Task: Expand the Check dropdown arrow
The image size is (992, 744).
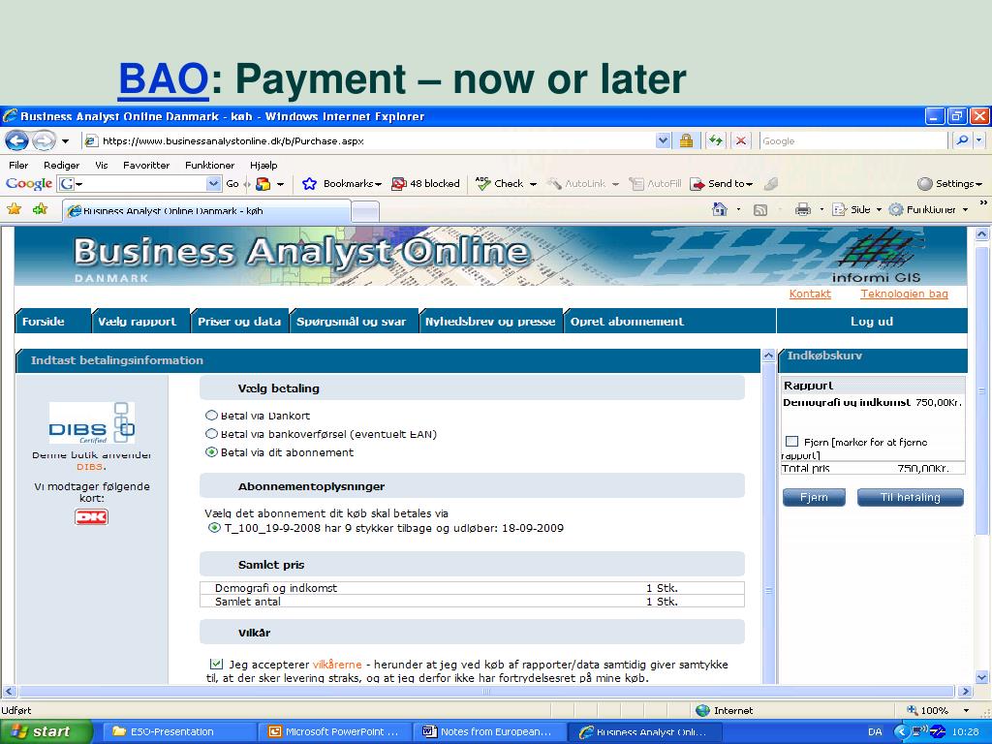Action: (533, 184)
